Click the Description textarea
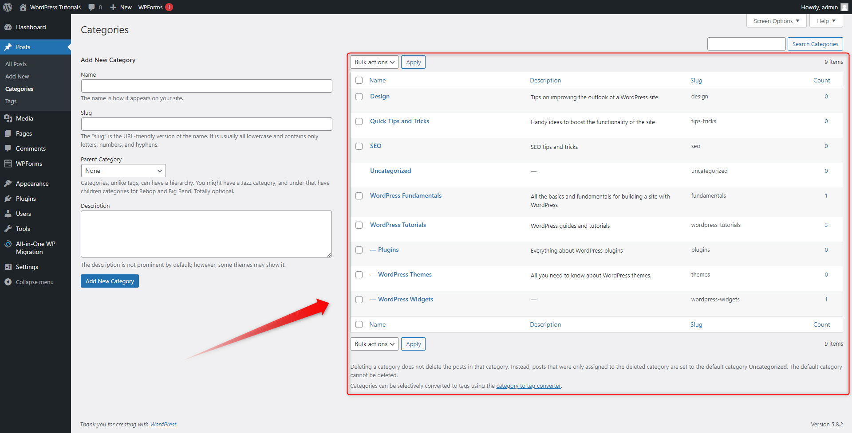 point(206,234)
